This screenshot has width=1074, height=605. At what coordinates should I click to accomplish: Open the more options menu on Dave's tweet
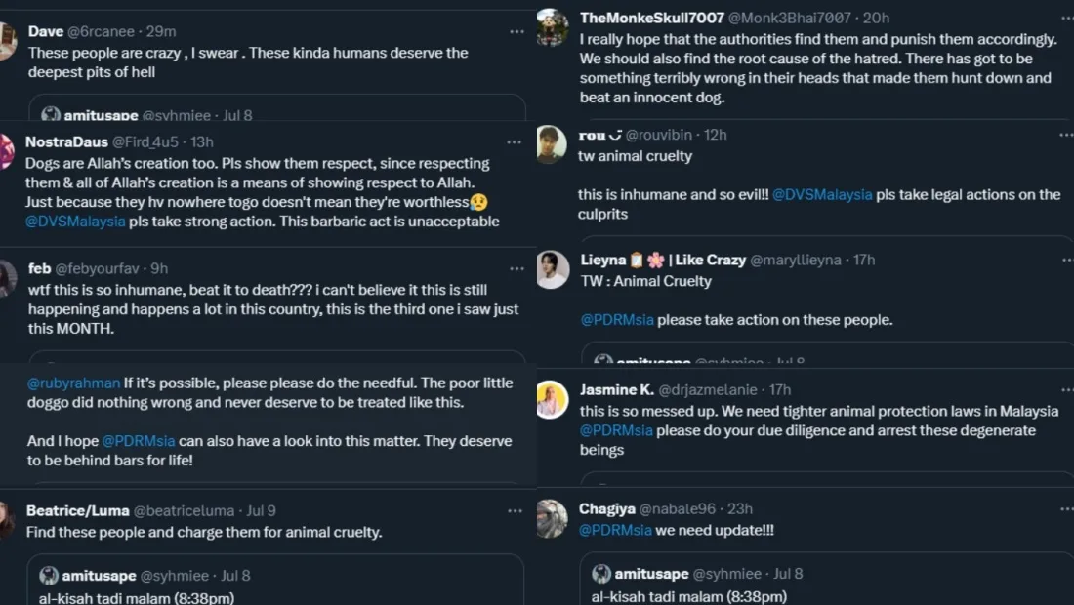click(x=516, y=32)
